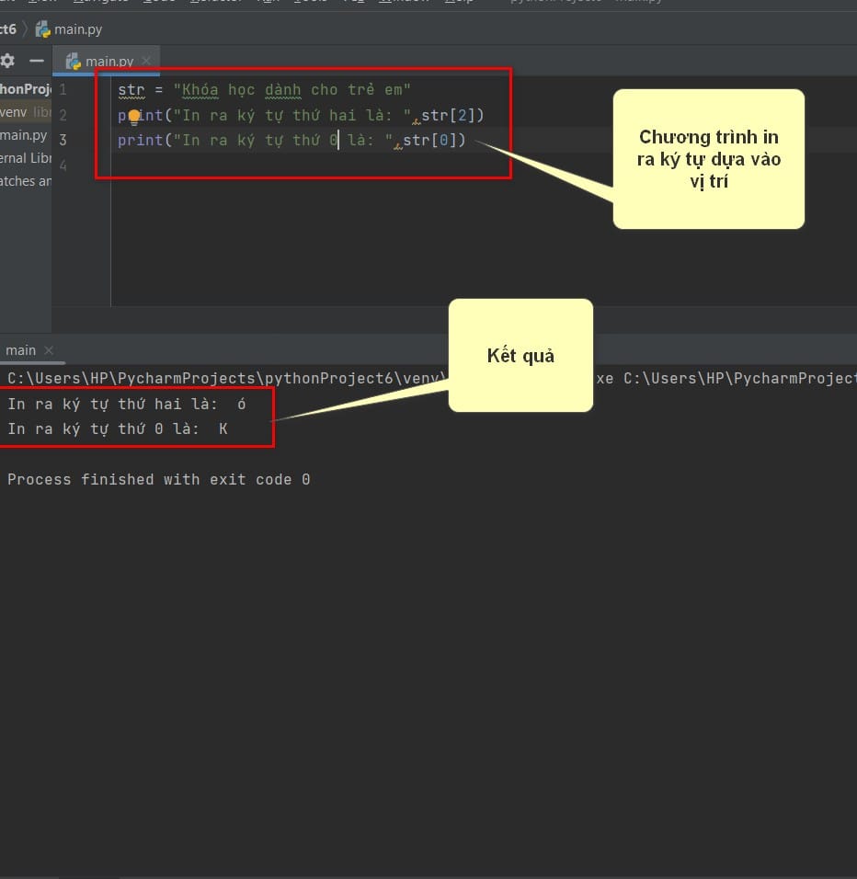The width and height of the screenshot is (857, 879).
Task: Open the Project panel gear settings
Action: pyautogui.click(x=8, y=61)
